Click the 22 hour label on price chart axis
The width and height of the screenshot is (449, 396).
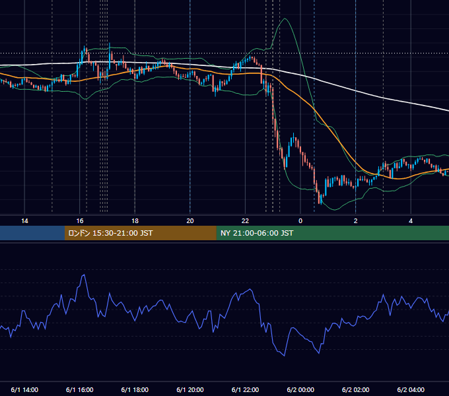click(246, 221)
